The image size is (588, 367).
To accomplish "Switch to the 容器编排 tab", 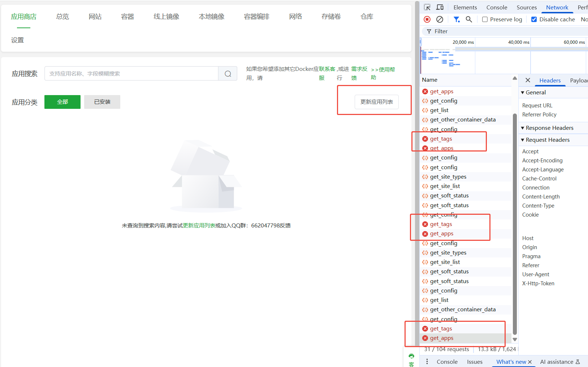I will point(257,17).
